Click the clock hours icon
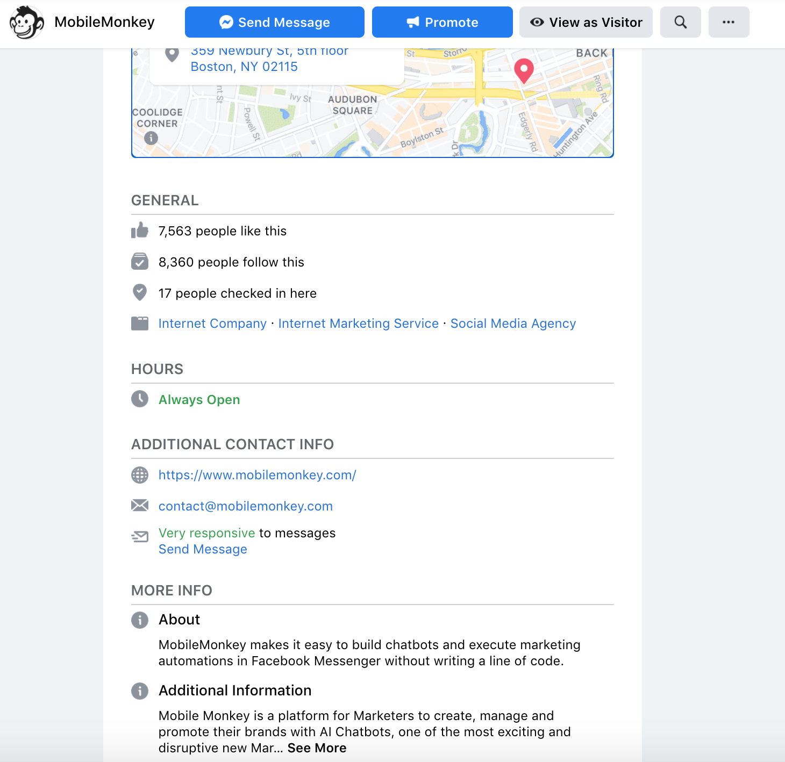The height and width of the screenshot is (762, 785). 140,399
